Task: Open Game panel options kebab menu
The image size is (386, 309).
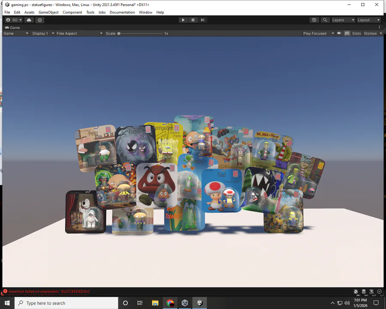Action: (x=380, y=27)
